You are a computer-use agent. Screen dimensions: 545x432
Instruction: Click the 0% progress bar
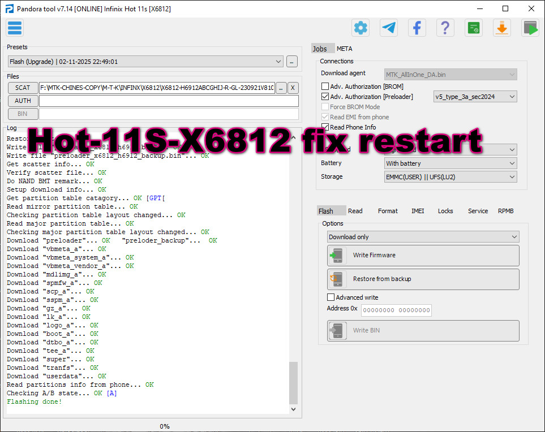coord(164,426)
